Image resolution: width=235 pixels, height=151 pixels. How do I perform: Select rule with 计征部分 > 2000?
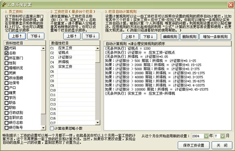[x=153, y=65]
